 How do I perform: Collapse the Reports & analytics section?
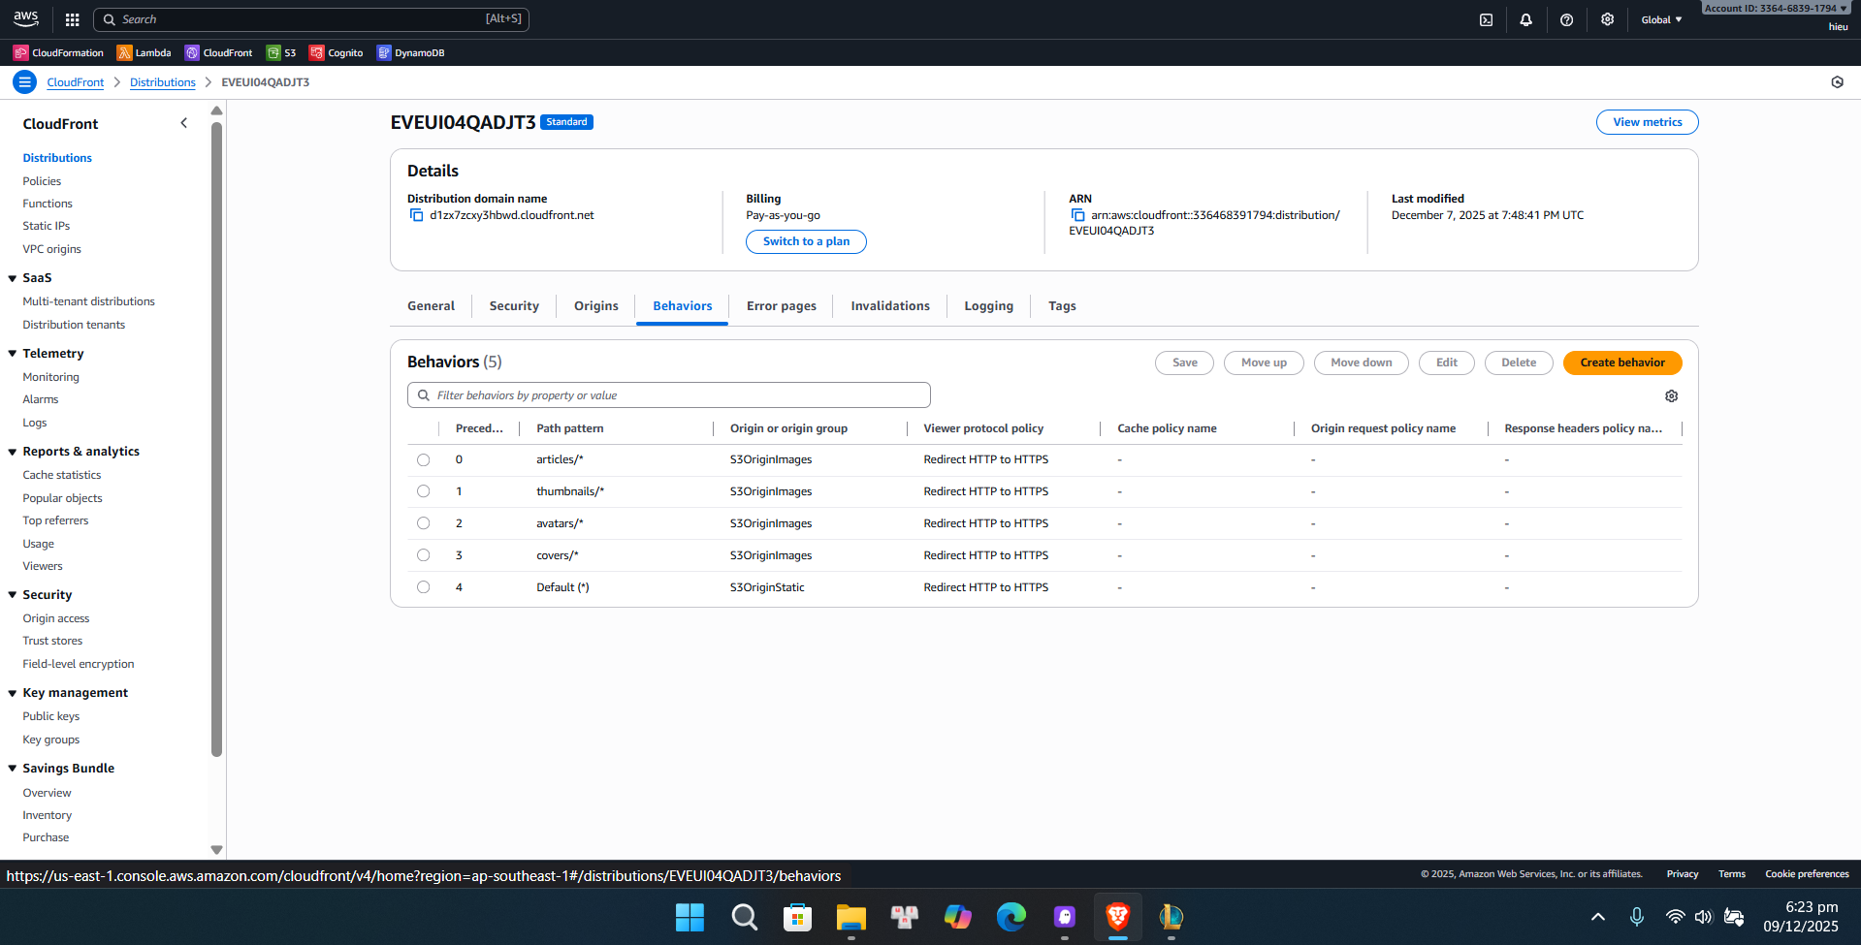pyautogui.click(x=12, y=451)
